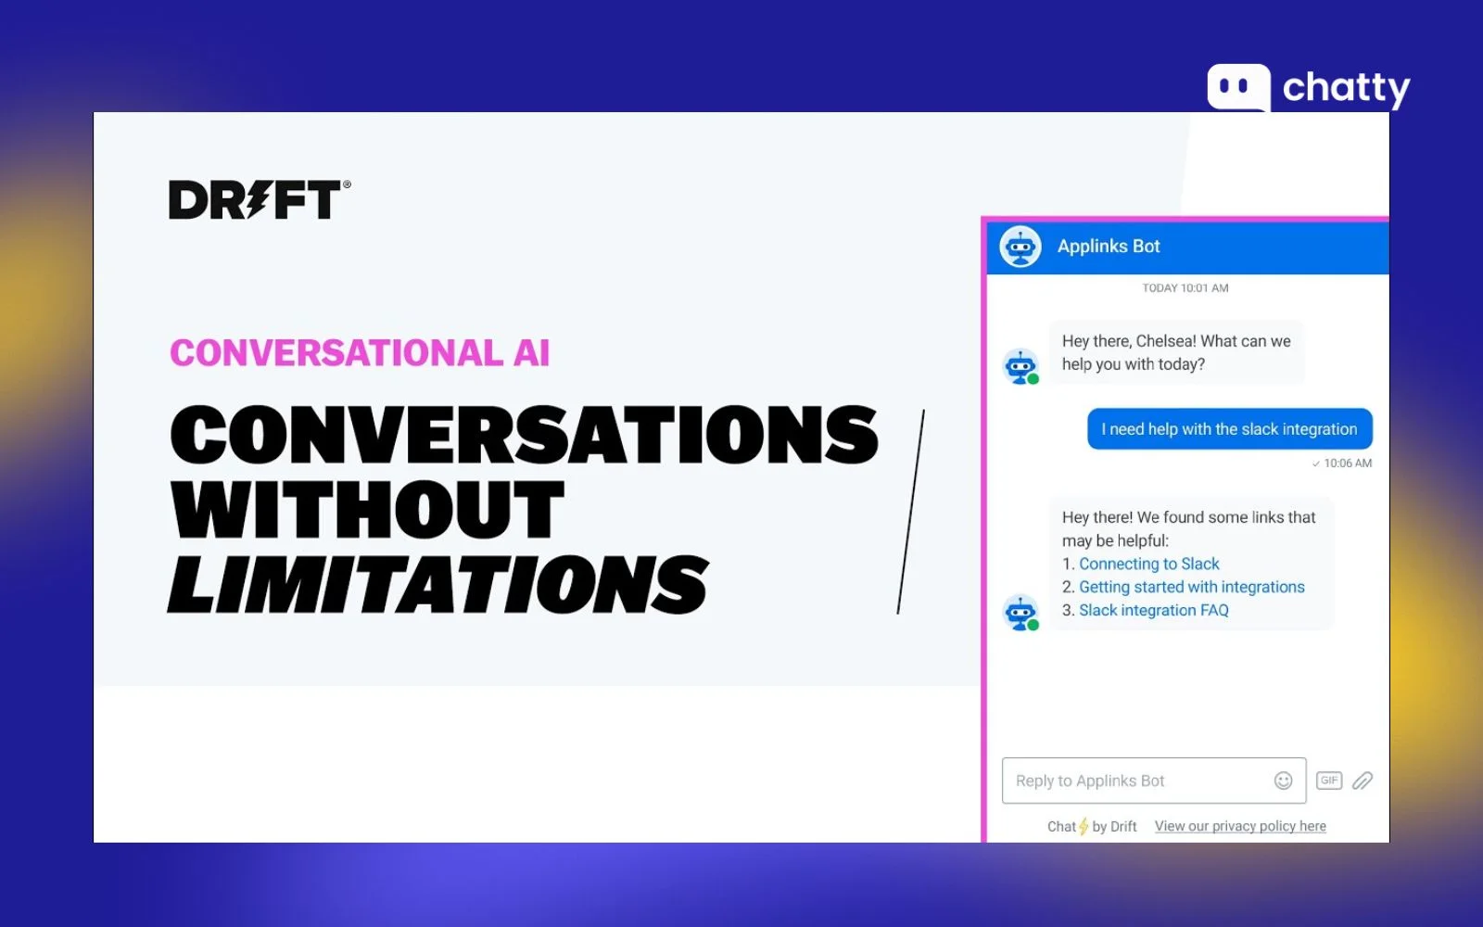The height and width of the screenshot is (927, 1483).
Task: Click the 'CONVERSATIONAL AI' pink heading
Action: (360, 353)
